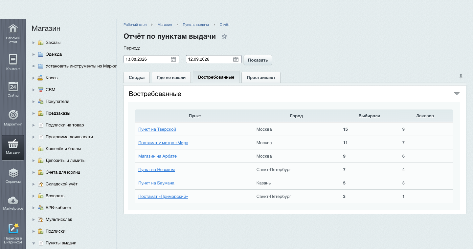This screenshot has width=473, height=249.
Task: Go to Рабочий стол breadcrumb
Action: pos(135,25)
